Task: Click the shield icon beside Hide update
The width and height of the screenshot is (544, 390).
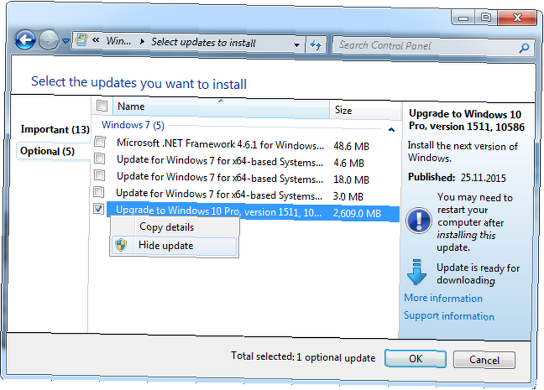Action: pos(121,245)
